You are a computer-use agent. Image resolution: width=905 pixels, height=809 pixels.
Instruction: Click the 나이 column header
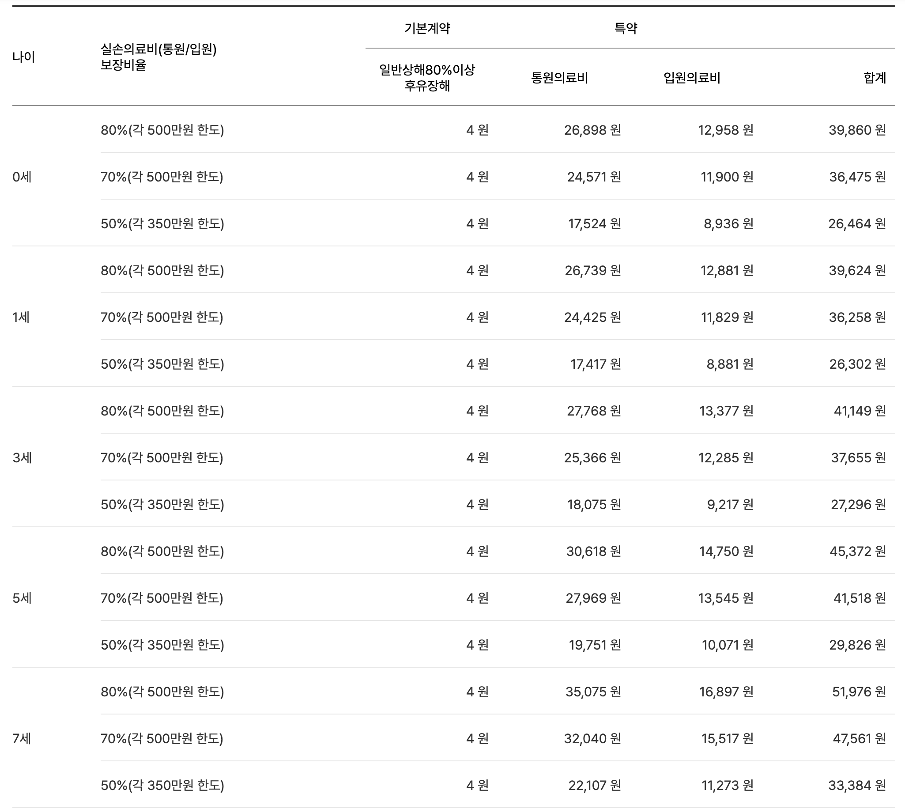click(23, 57)
